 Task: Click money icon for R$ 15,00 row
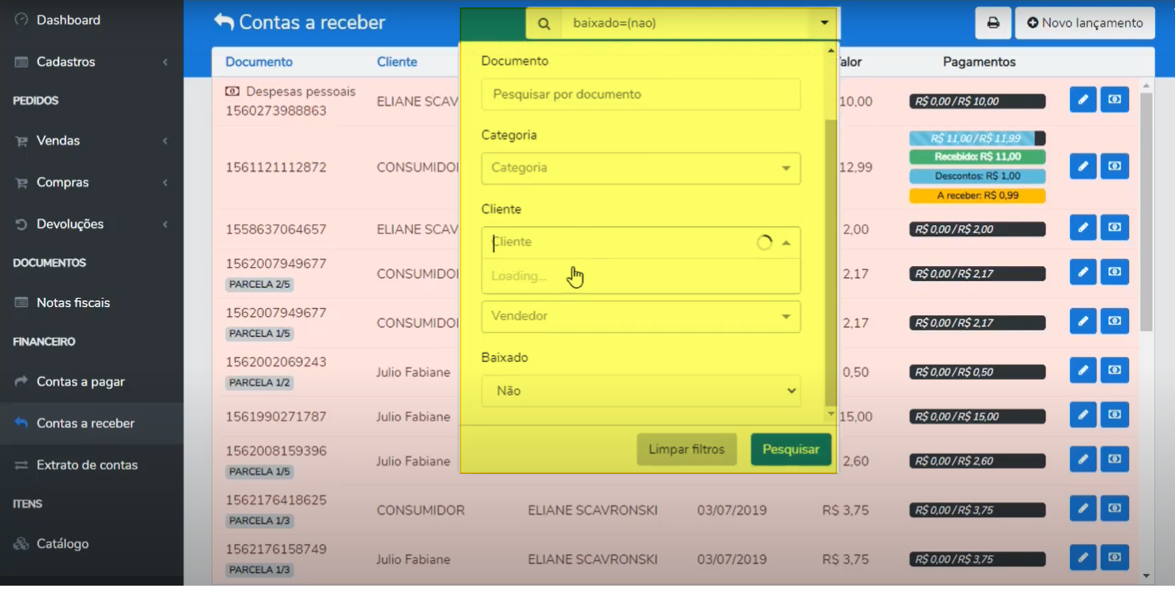click(x=1114, y=415)
